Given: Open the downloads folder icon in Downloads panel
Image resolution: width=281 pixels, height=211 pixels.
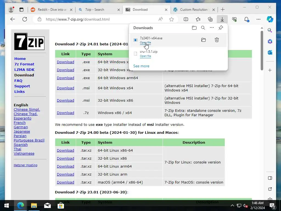Looking at the screenshot, I should point(194,28).
